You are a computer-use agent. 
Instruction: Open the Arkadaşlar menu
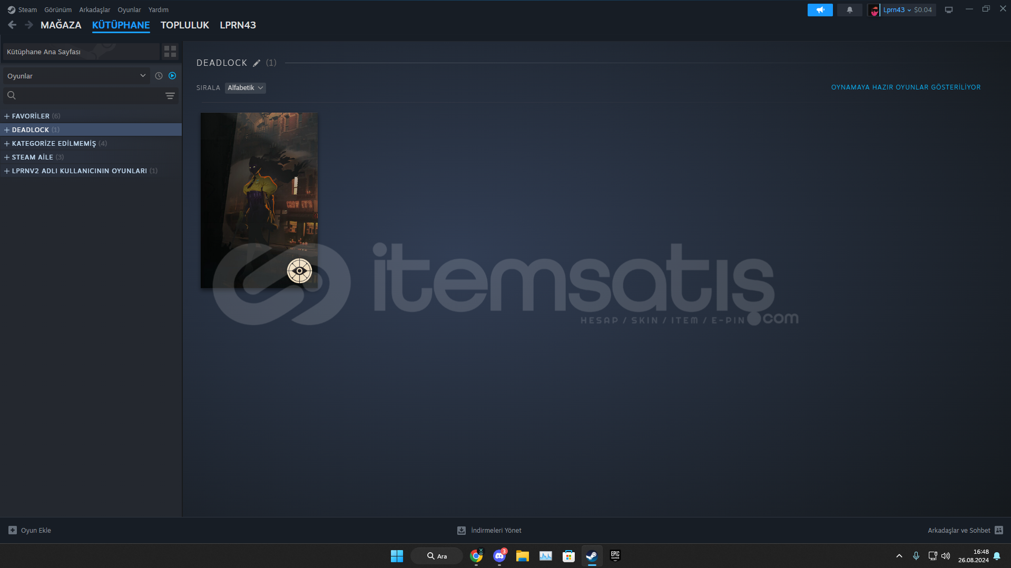pyautogui.click(x=94, y=9)
